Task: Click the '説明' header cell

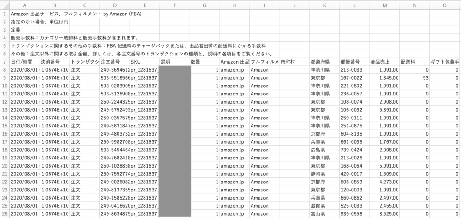Action: (x=175, y=62)
